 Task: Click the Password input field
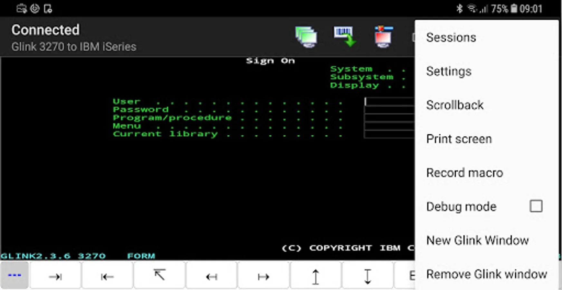point(389,110)
